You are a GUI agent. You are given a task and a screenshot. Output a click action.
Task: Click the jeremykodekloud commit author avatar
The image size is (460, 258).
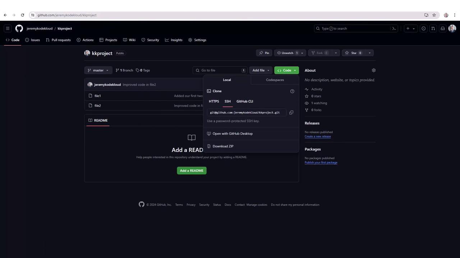click(90, 85)
